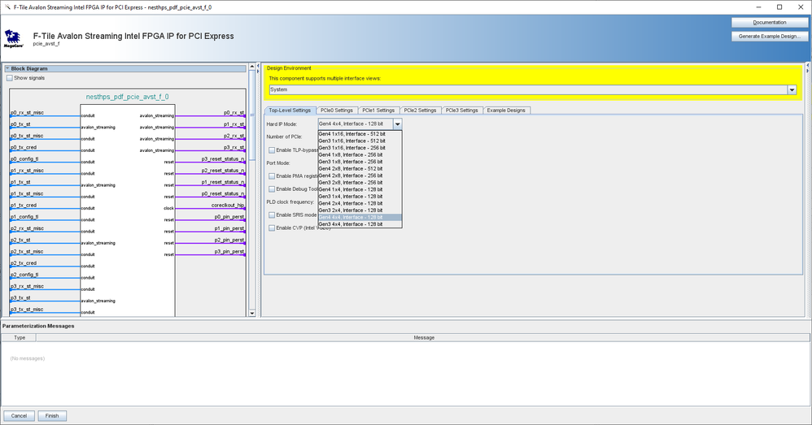Select Gen3 2x4, Interface - 128 bit

coord(360,210)
